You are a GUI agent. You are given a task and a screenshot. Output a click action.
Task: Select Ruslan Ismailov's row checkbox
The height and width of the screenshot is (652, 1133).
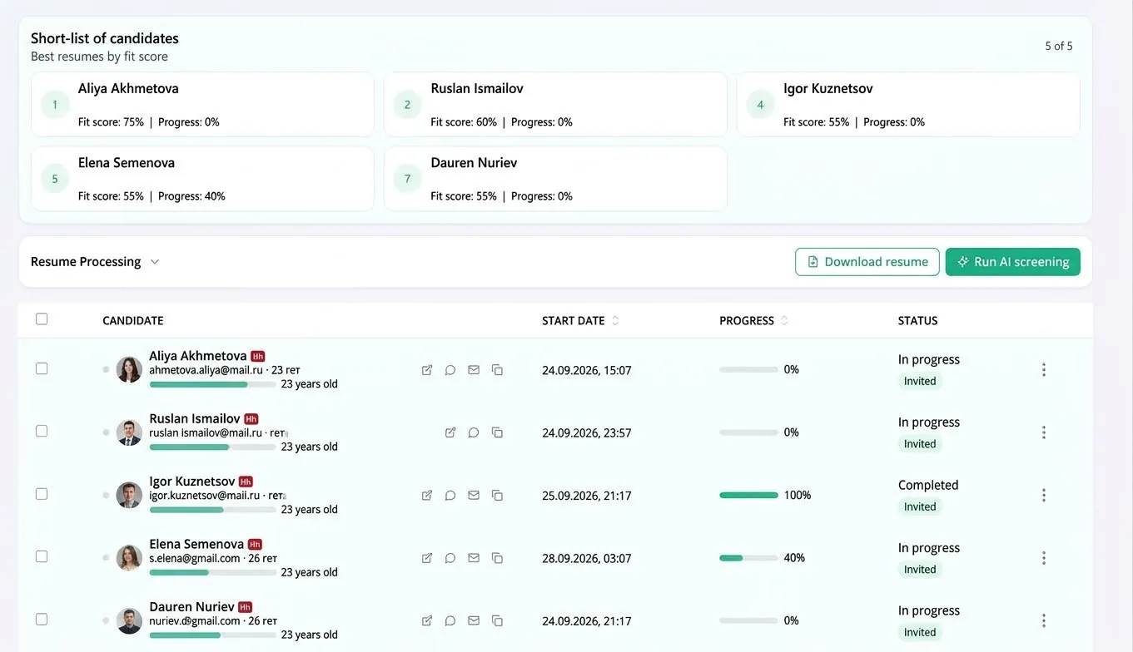(x=42, y=431)
